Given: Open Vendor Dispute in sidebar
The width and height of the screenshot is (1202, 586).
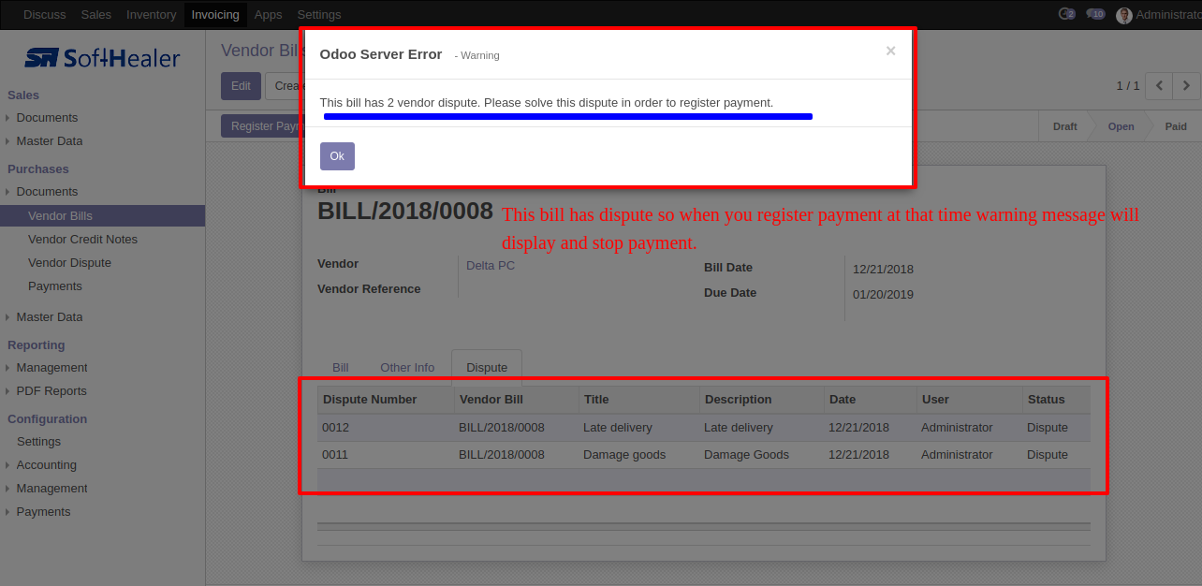Looking at the screenshot, I should click(69, 263).
